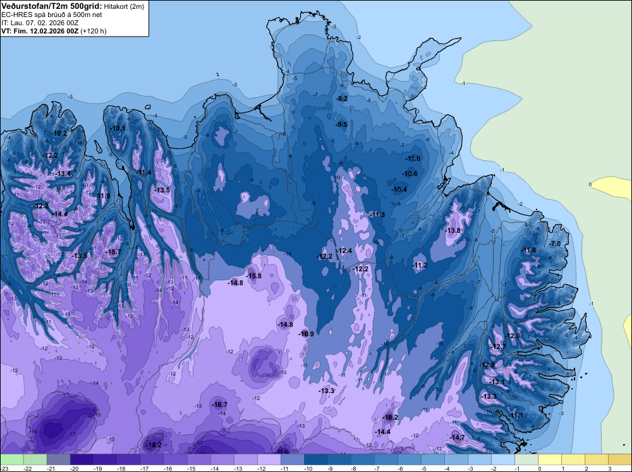Select the -13.1 temperature value

[x=497, y=382]
